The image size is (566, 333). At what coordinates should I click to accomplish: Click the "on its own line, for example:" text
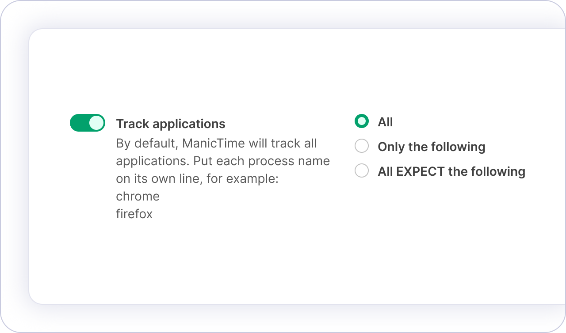[x=197, y=179]
